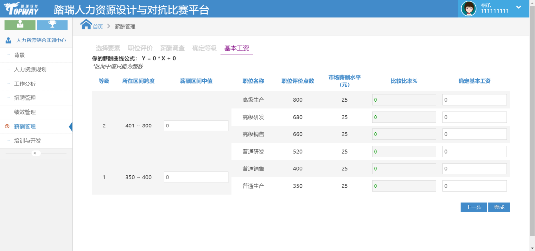Focus the 高级生产 确定基本工资 input
Viewport: 535px width, 251px height.
coord(474,100)
